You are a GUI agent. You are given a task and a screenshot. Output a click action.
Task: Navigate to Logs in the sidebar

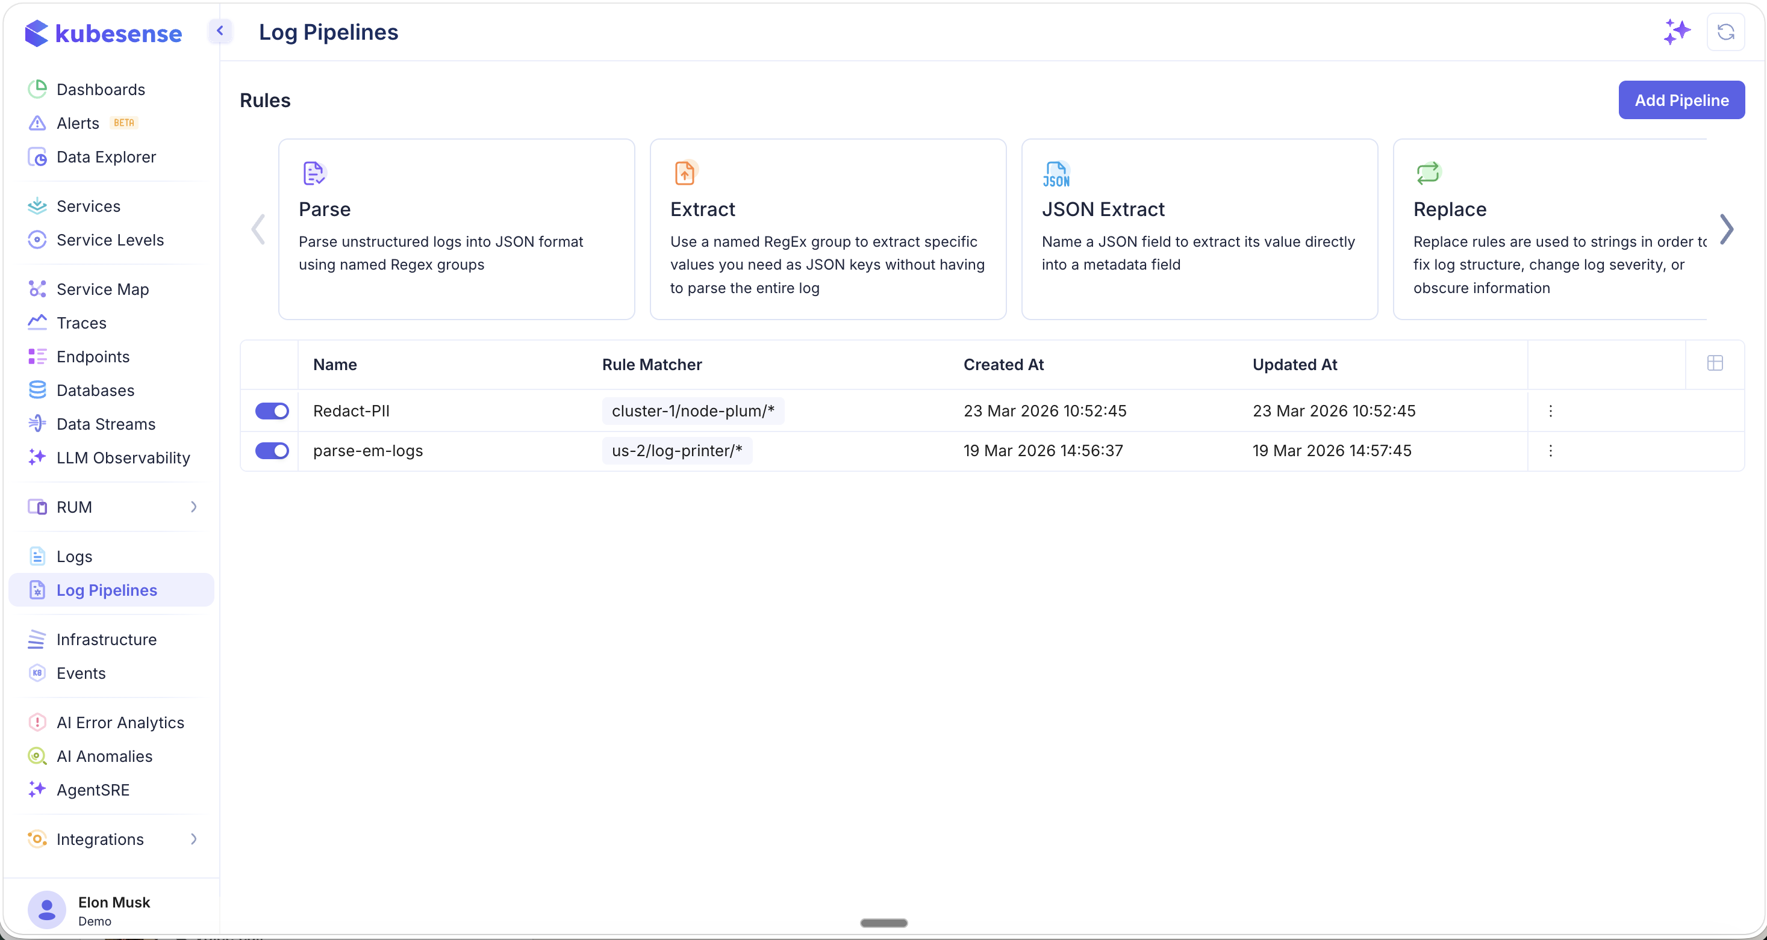(x=74, y=556)
